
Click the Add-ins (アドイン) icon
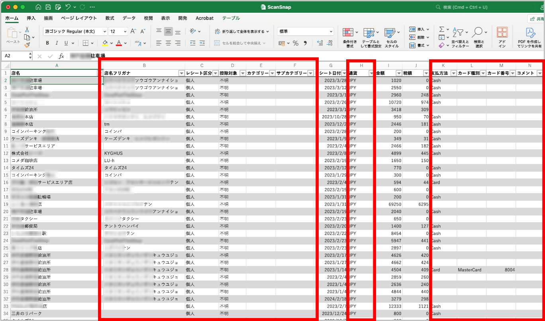[x=502, y=37]
